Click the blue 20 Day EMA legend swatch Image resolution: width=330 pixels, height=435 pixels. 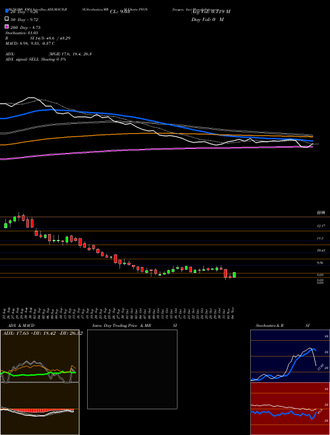(x=7, y=11)
